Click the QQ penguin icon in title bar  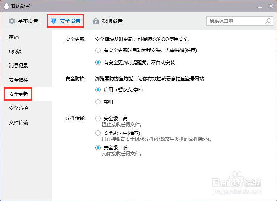coord(6,6)
